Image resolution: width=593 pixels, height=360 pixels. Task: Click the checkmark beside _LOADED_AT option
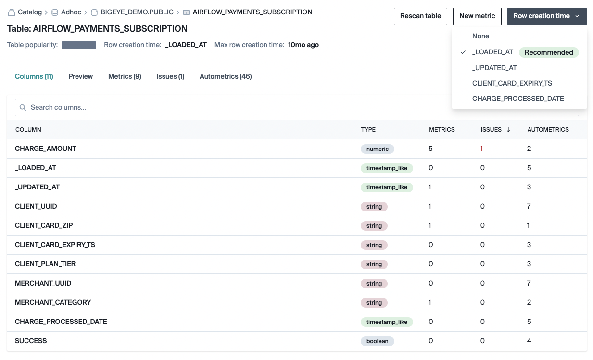pos(463,52)
